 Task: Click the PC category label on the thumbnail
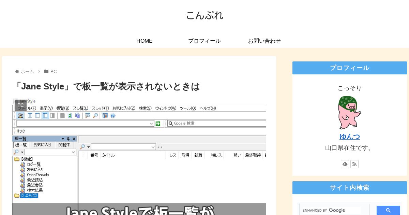21,105
